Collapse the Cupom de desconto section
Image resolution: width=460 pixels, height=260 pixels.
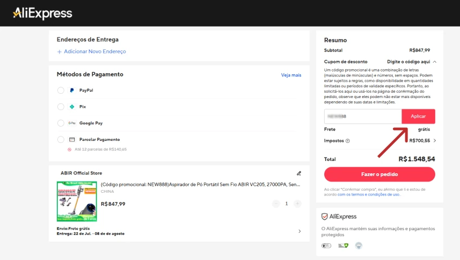[x=435, y=62]
